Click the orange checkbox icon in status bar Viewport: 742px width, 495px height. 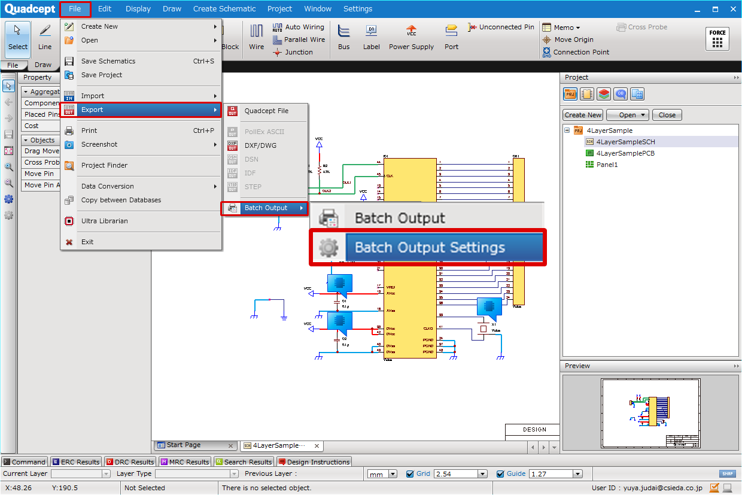[714, 488]
